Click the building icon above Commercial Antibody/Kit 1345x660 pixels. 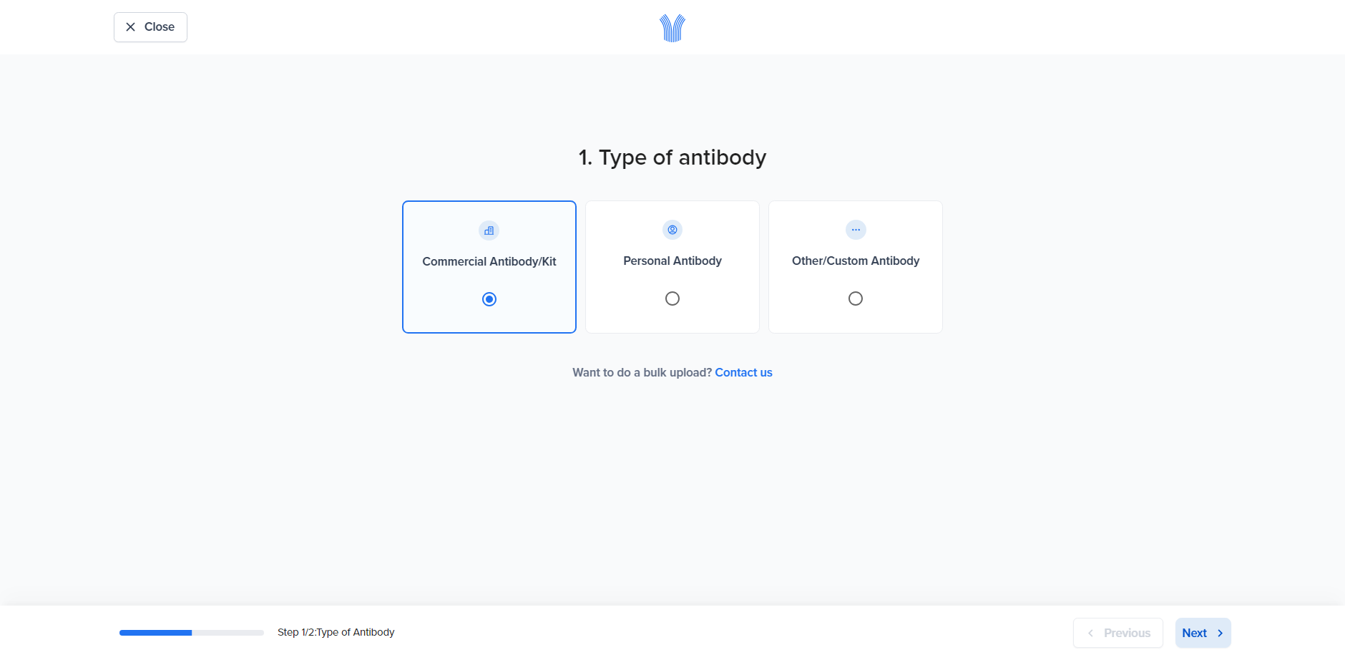click(489, 230)
